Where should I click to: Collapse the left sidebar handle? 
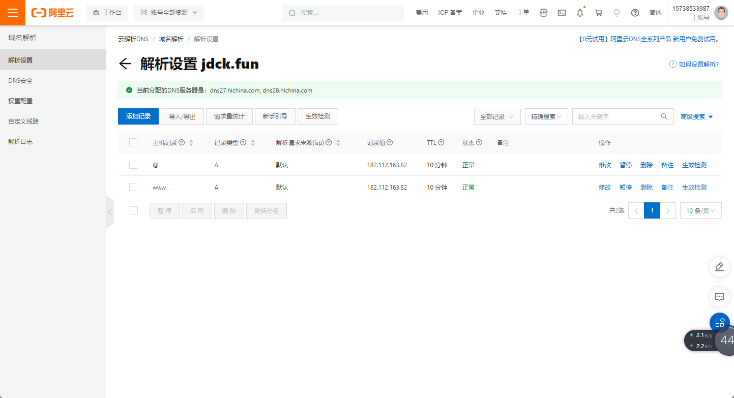point(110,211)
